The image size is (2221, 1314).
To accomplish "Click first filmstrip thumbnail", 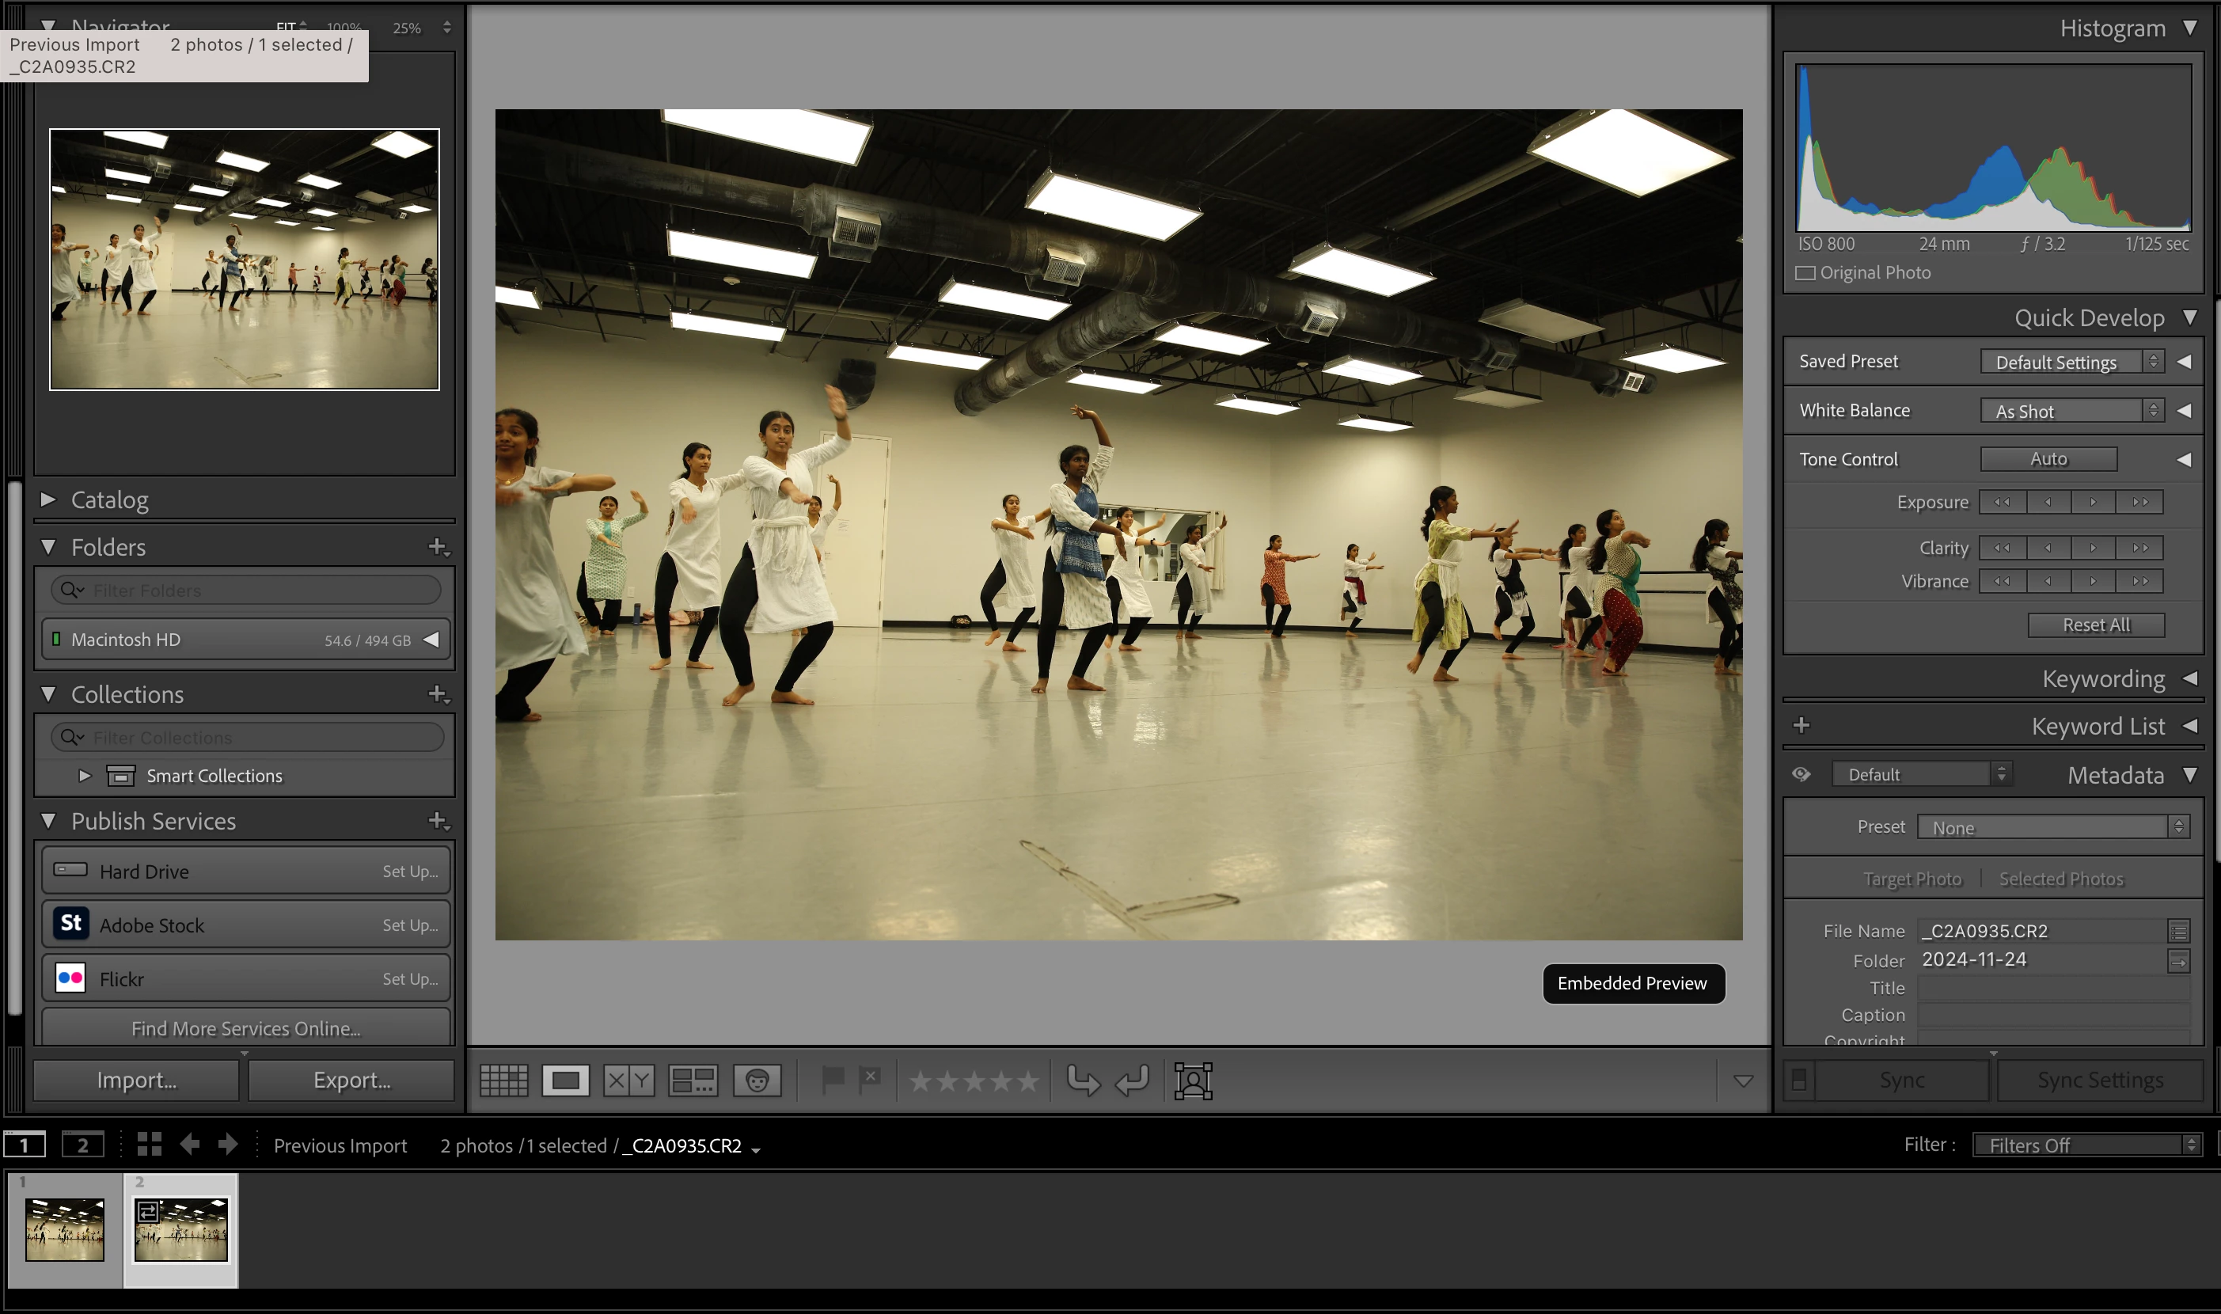I will (x=65, y=1229).
